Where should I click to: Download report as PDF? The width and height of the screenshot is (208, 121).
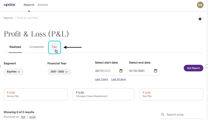point(23,117)
